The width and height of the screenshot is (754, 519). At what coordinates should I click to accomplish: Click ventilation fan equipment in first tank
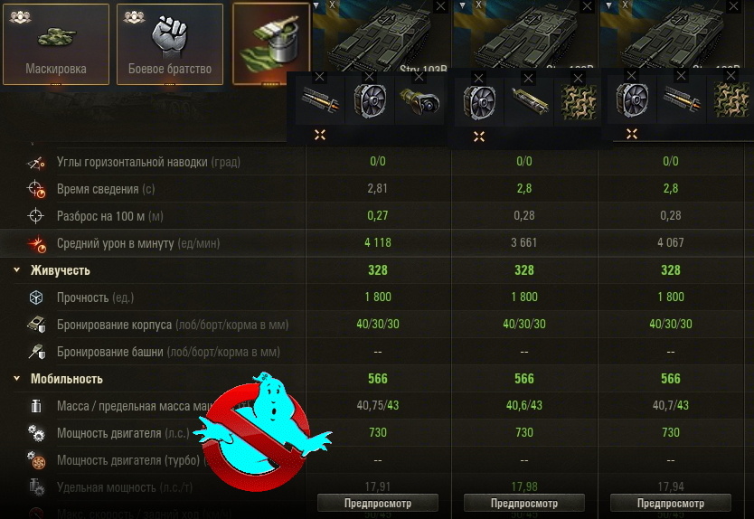(370, 101)
